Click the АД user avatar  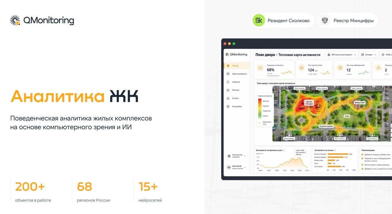(229, 167)
